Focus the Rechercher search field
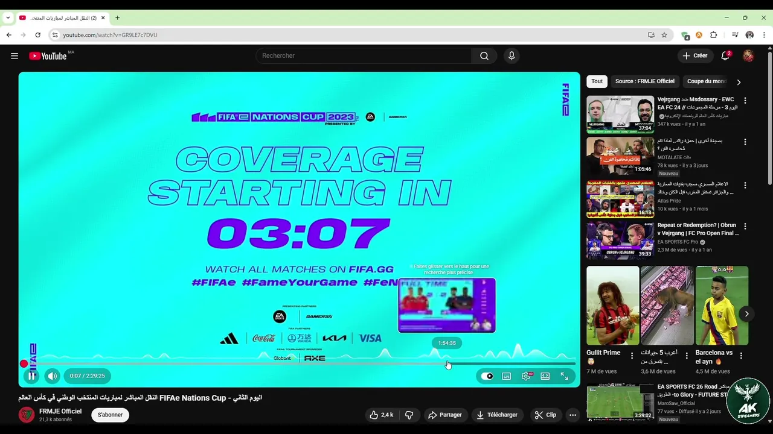The height and width of the screenshot is (434, 773). pyautogui.click(x=364, y=56)
